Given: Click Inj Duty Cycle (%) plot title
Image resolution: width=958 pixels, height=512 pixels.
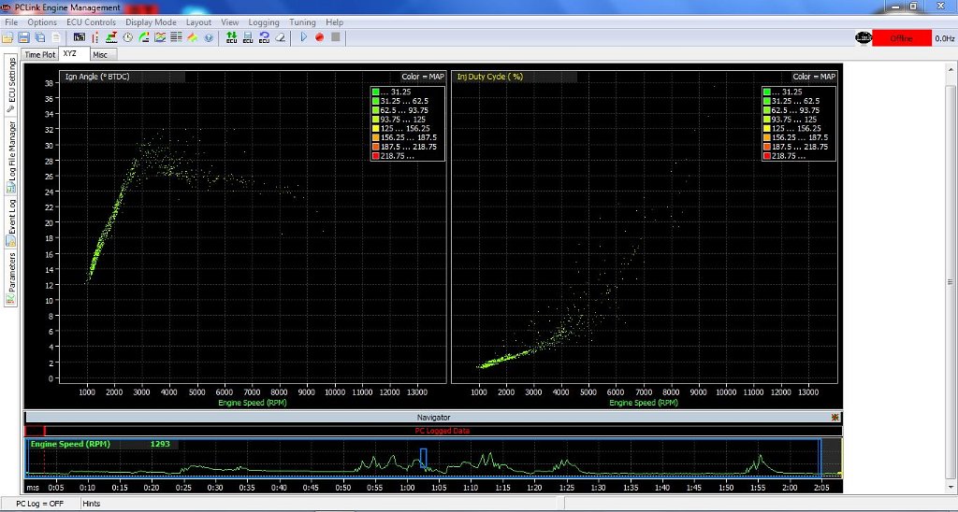Looking at the screenshot, I should point(490,77).
